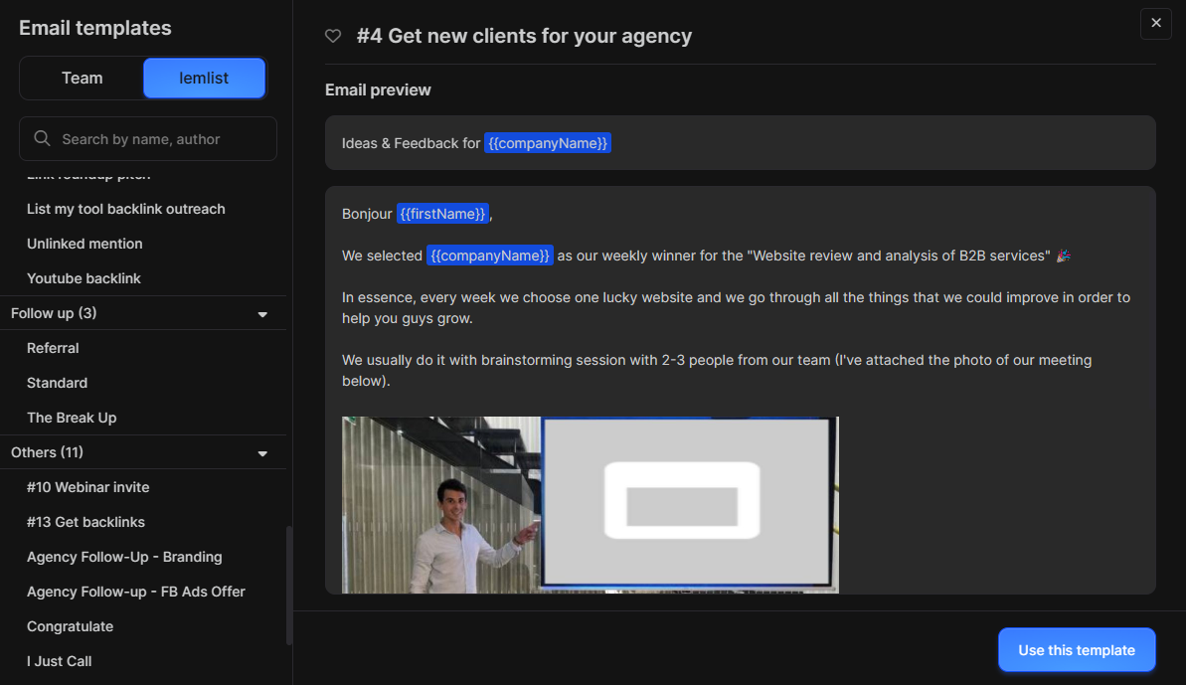The height and width of the screenshot is (685, 1186).
Task: Open the Youtube backlink template
Action: coord(83,277)
